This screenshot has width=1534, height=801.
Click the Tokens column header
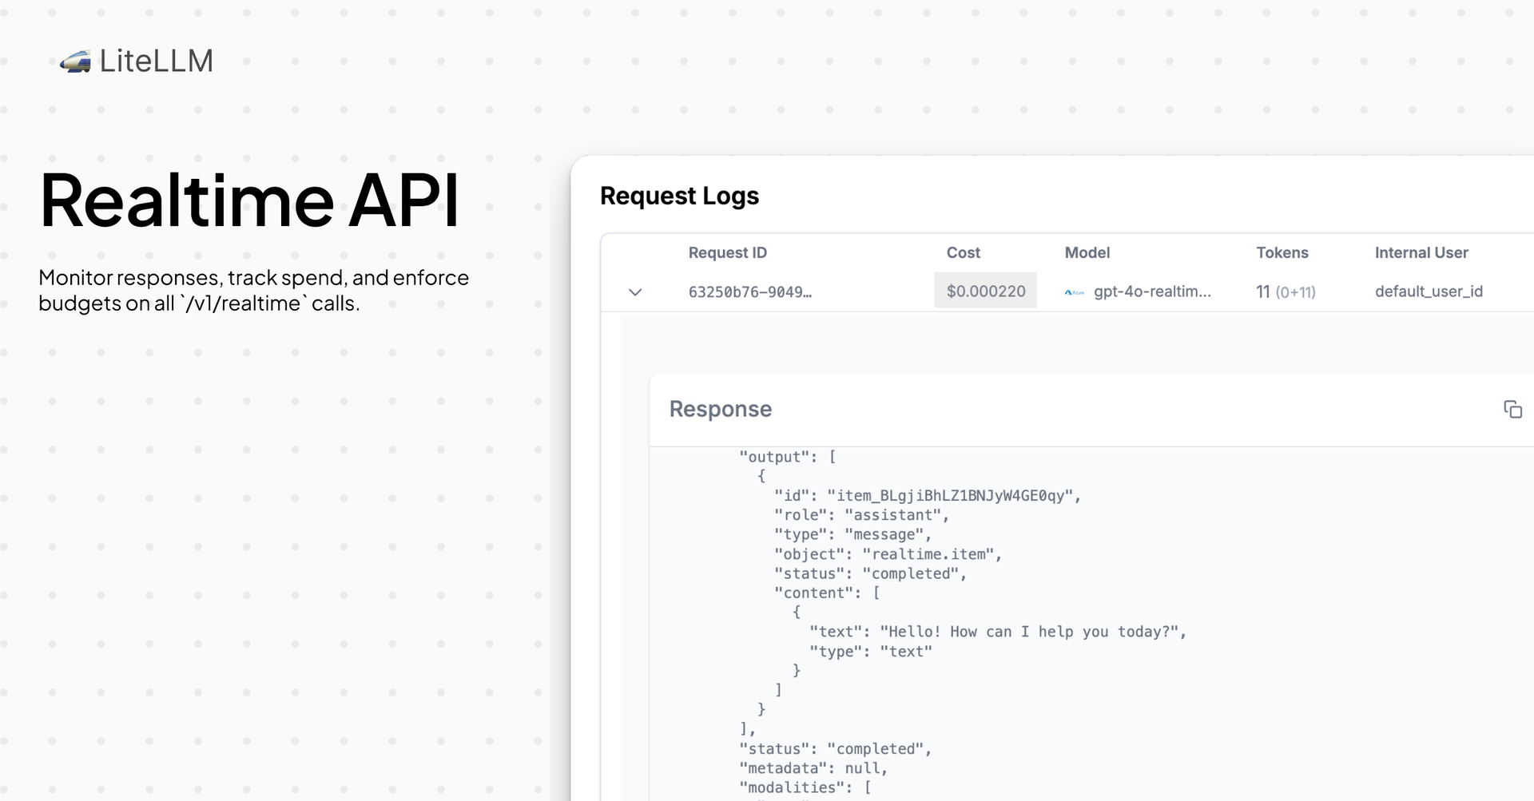[x=1282, y=253]
